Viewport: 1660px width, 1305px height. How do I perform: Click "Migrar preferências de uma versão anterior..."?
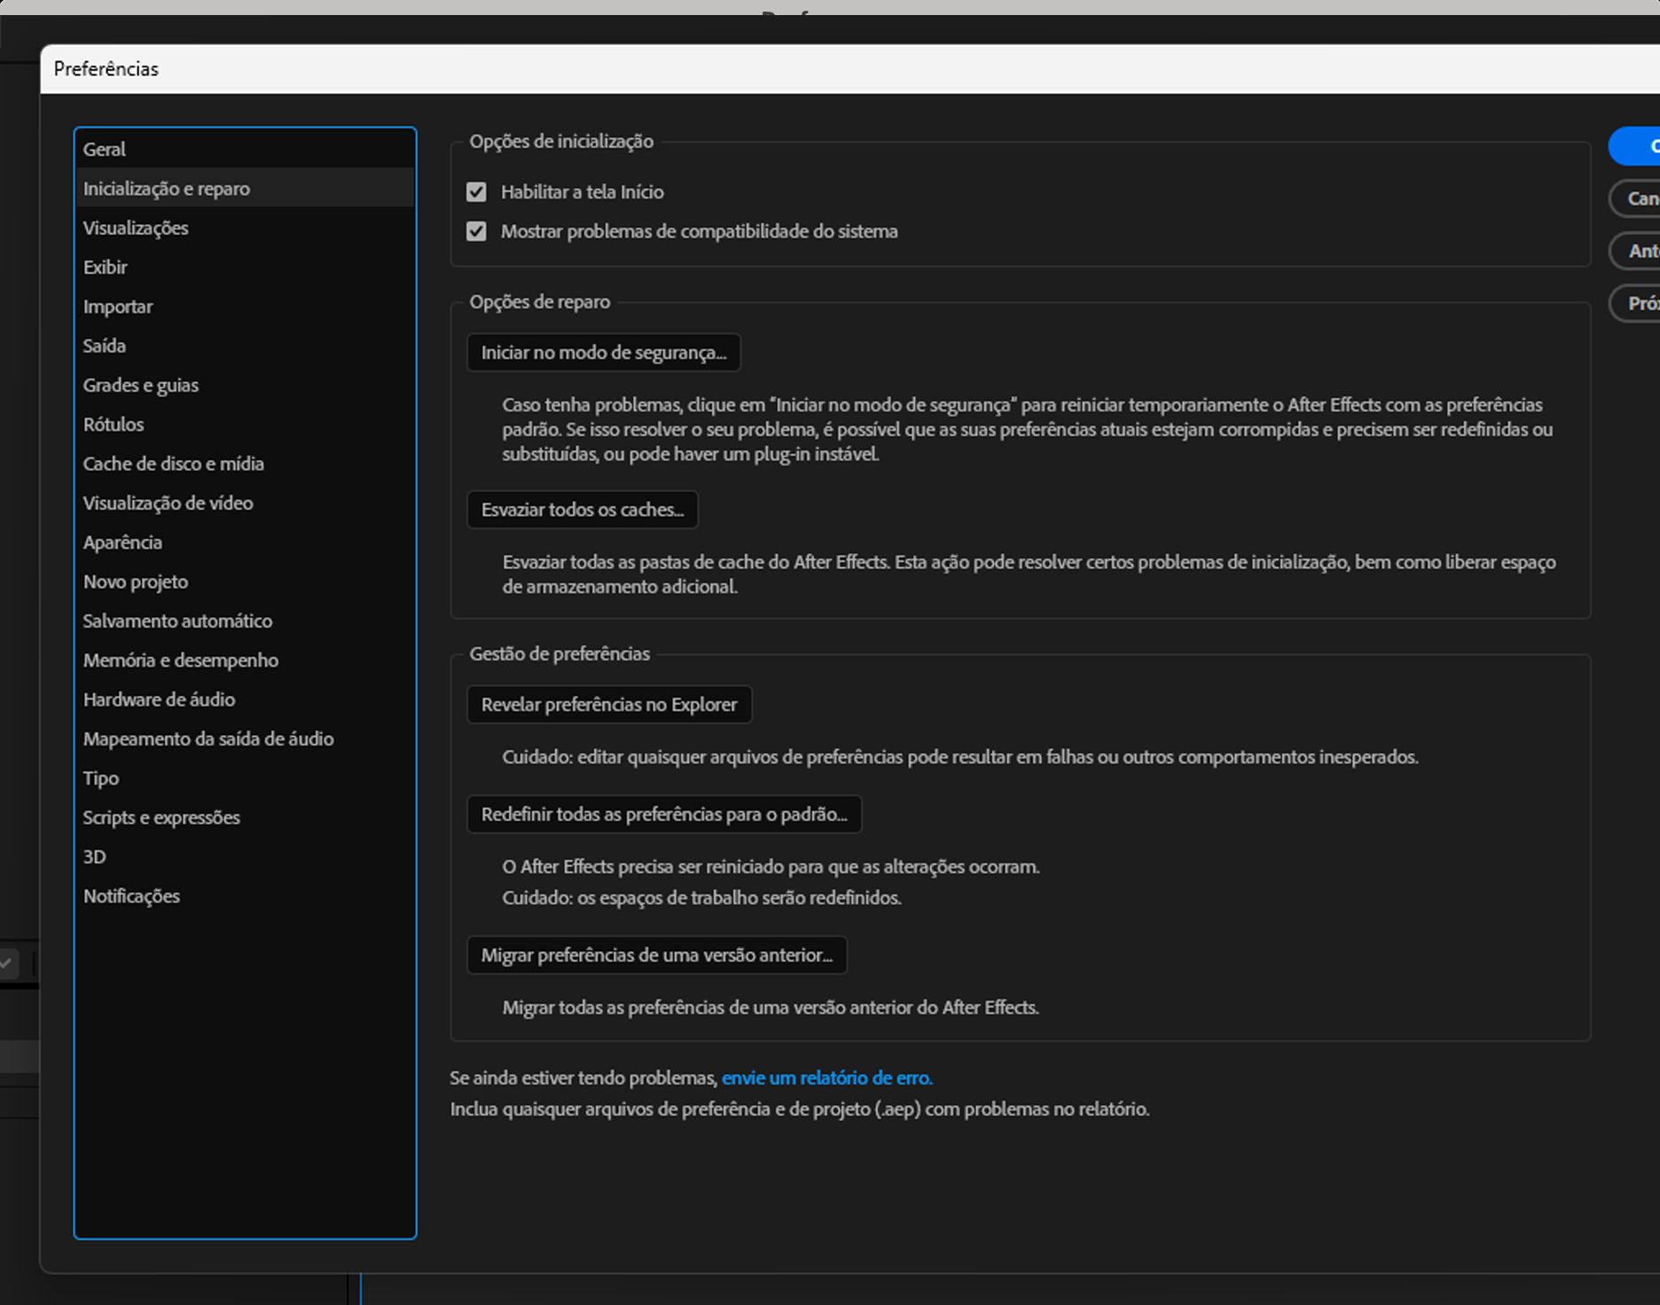tap(657, 955)
